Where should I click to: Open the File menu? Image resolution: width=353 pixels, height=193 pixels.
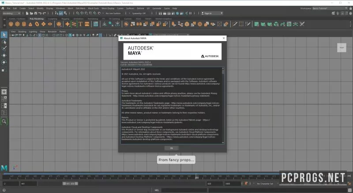tap(8, 8)
